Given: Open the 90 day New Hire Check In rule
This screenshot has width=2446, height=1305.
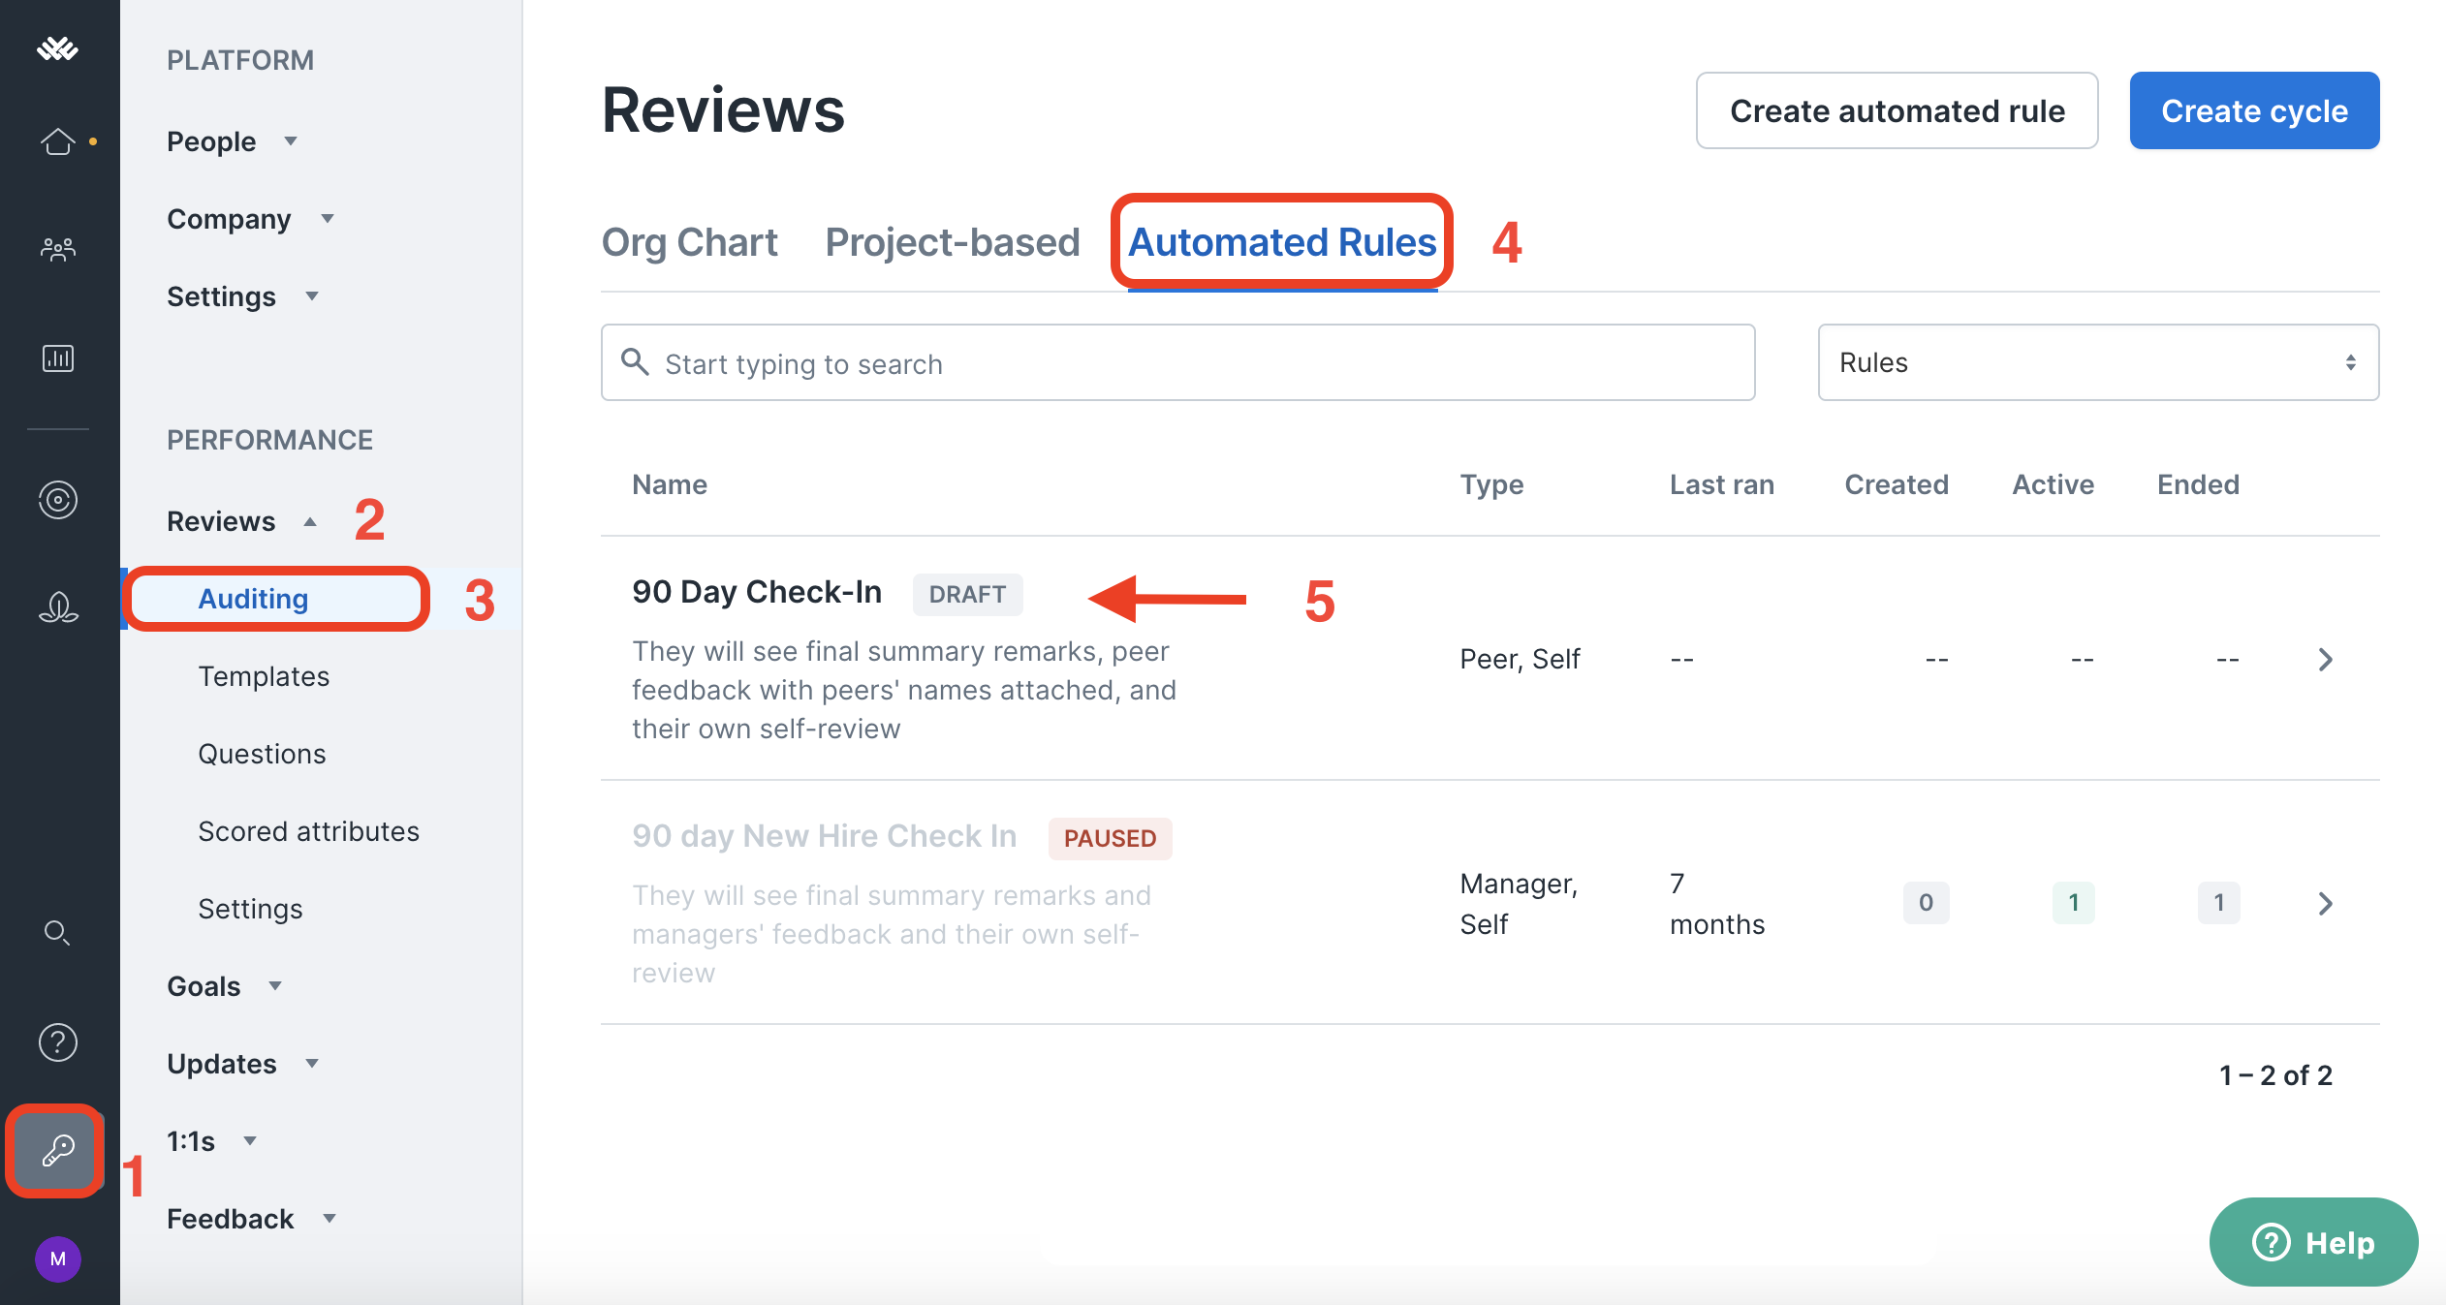Looking at the screenshot, I should (x=824, y=836).
